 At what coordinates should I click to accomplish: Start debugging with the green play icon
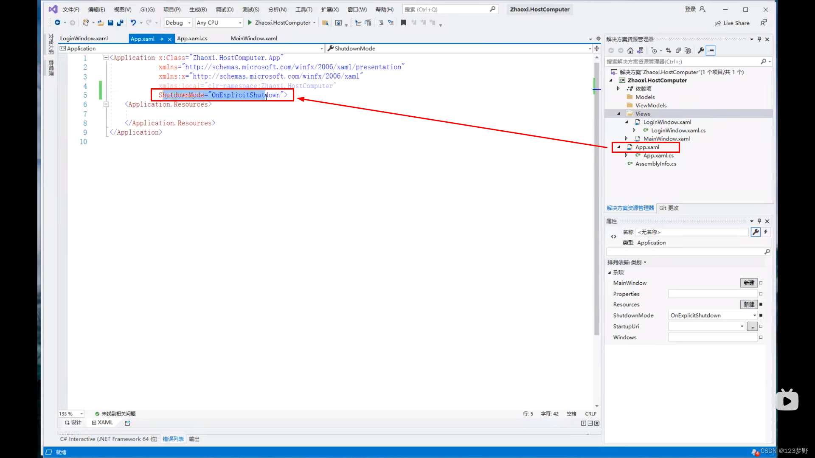(x=250, y=22)
